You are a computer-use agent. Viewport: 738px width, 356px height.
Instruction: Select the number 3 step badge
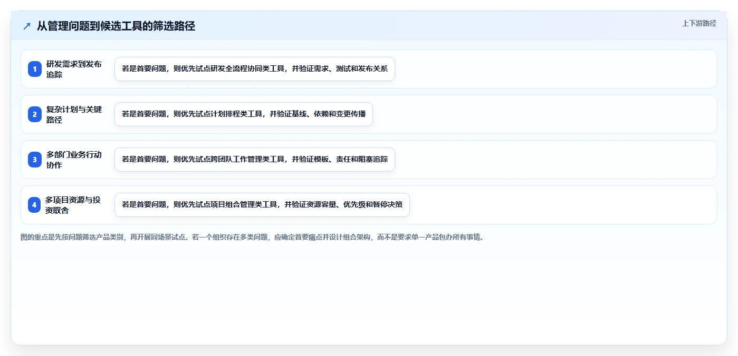point(35,160)
